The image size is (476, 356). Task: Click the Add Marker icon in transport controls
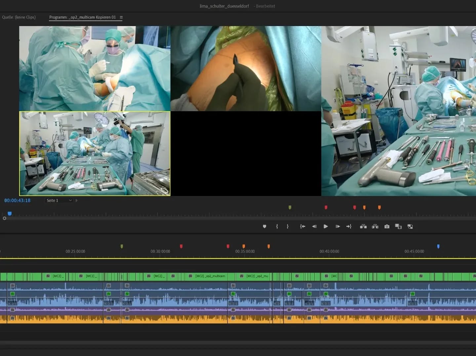[x=264, y=226]
